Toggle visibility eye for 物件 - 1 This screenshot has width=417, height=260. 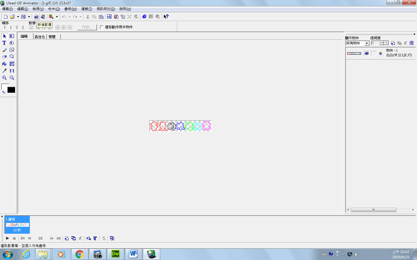point(367,53)
